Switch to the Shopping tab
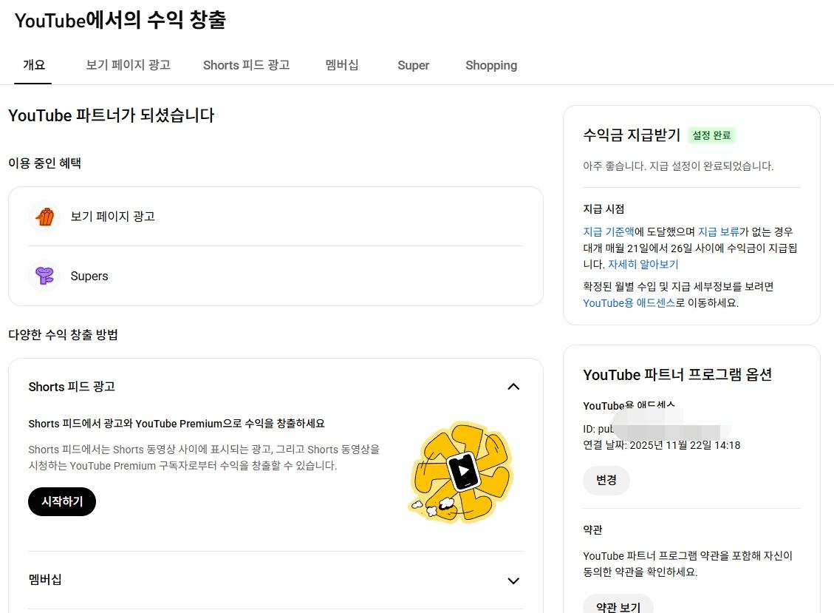The image size is (834, 613). tap(491, 65)
